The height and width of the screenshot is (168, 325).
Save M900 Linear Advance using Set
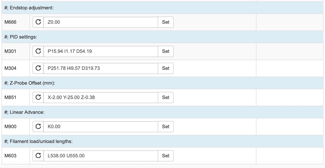point(166,127)
